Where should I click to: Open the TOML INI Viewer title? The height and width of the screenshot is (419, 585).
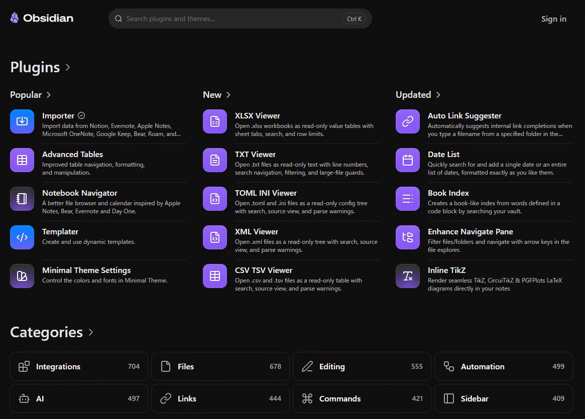266,193
